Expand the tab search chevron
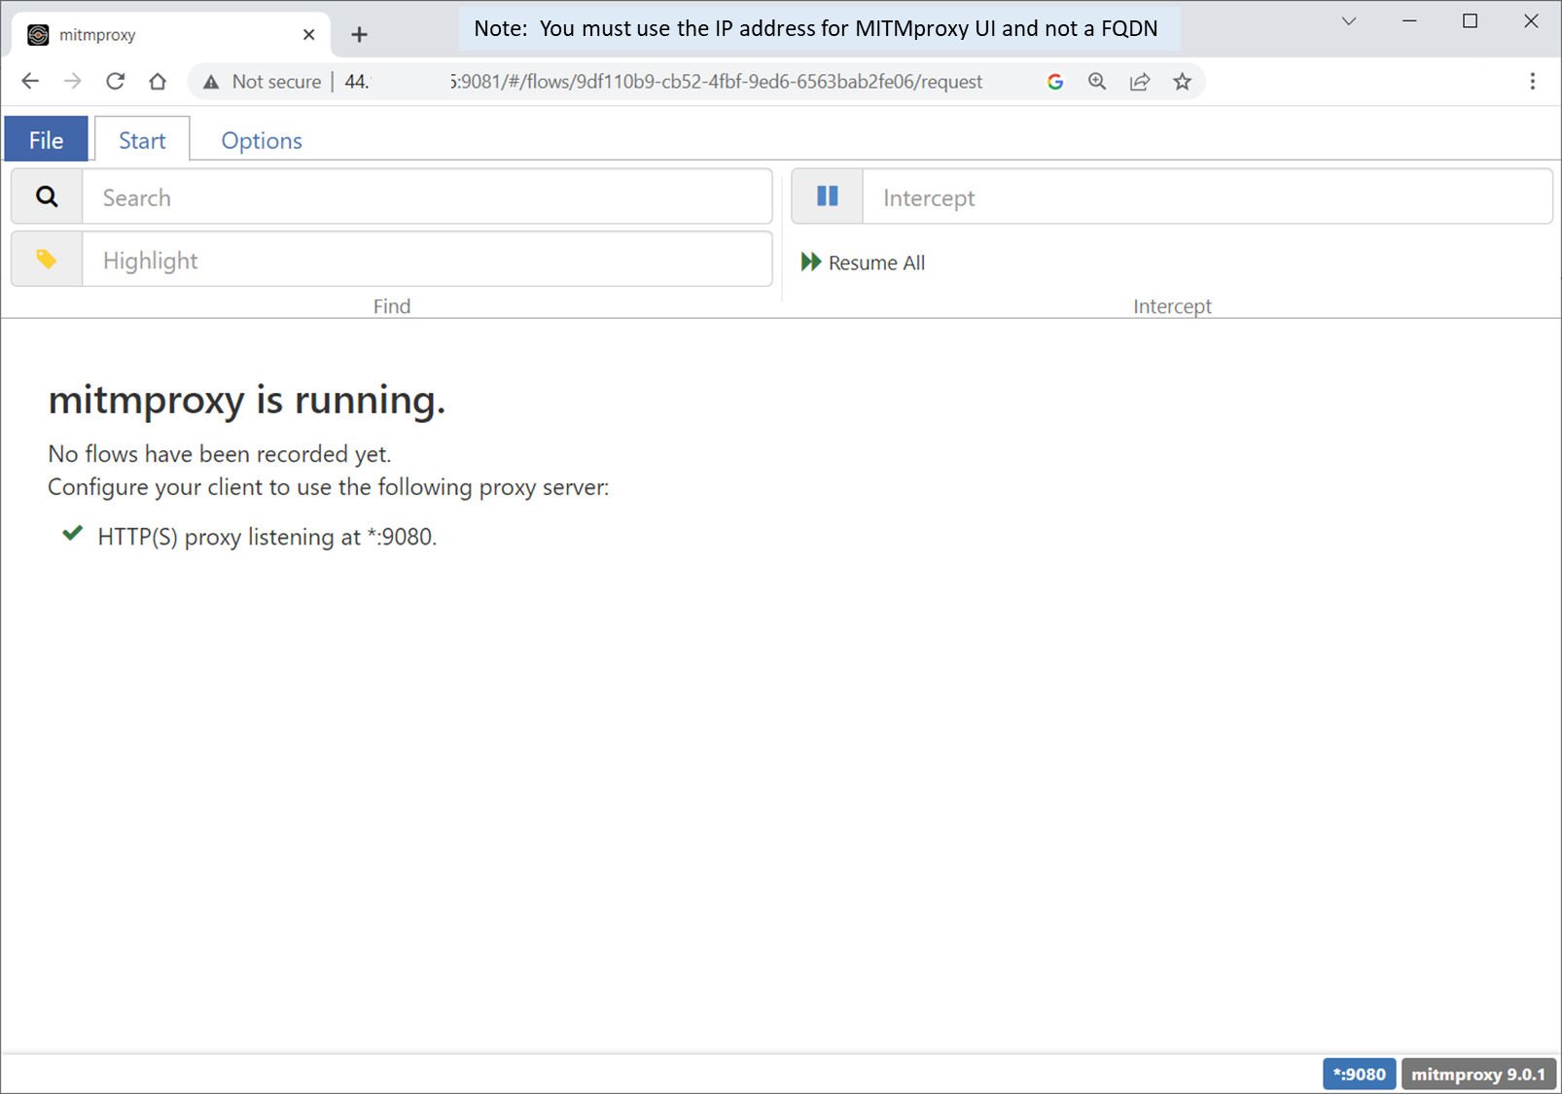This screenshot has height=1094, width=1562. point(1348,21)
